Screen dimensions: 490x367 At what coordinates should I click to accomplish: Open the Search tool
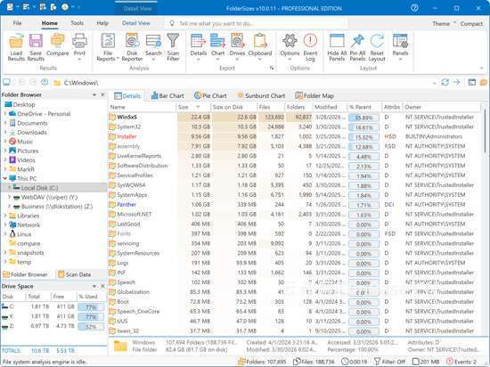point(153,47)
